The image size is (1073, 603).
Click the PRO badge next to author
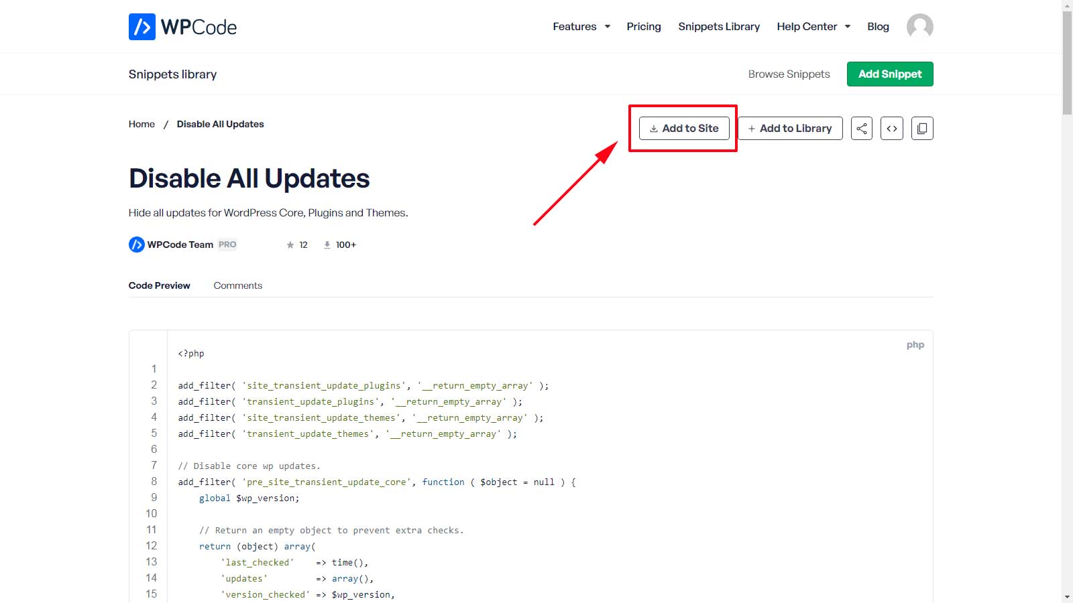227,245
